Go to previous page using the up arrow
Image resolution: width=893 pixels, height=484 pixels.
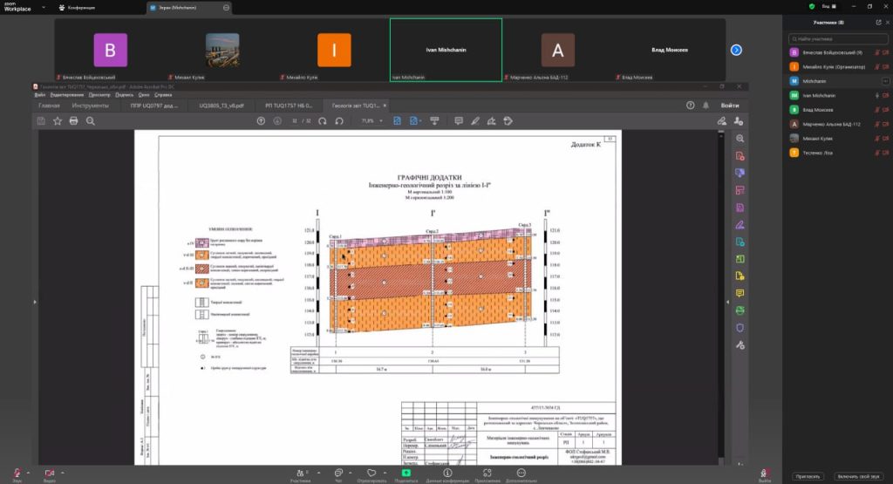coord(261,120)
